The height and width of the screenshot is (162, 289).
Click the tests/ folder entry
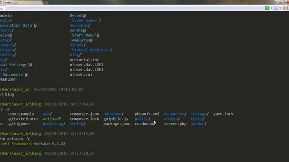pyautogui.click(x=198, y=119)
